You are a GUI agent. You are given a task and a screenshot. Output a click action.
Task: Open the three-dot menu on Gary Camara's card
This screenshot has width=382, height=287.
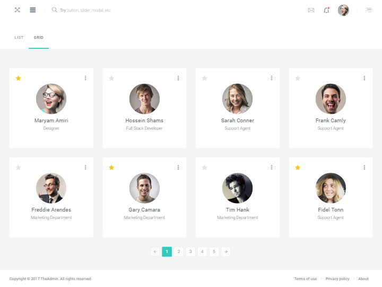click(178, 167)
